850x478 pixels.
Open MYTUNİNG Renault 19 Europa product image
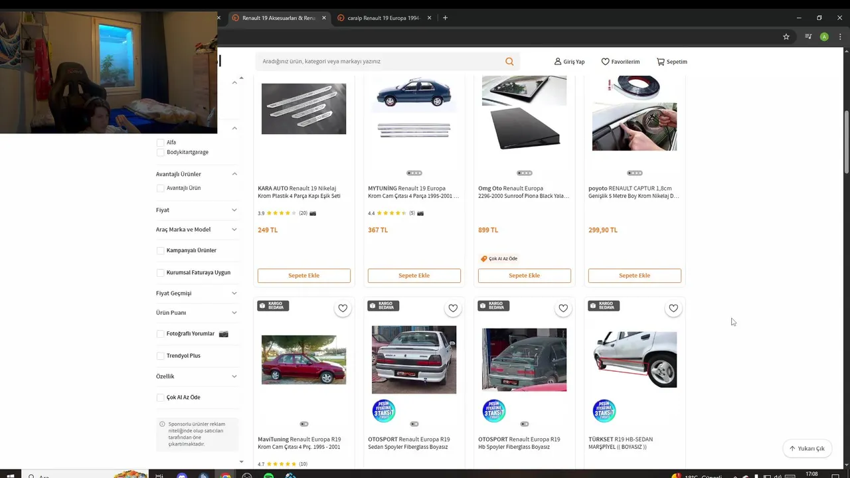pyautogui.click(x=414, y=108)
